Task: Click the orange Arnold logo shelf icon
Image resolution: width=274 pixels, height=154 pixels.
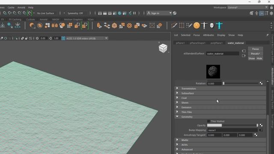Action: 197,26
